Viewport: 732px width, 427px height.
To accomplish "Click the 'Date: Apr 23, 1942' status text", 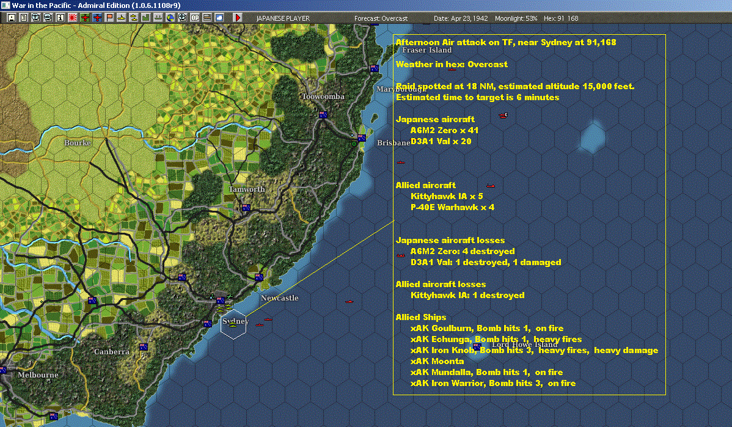I will click(x=461, y=18).
